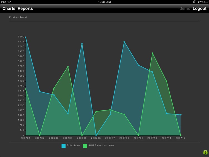
Task: Tap the 200701 x-axis label
Action: click(25, 138)
